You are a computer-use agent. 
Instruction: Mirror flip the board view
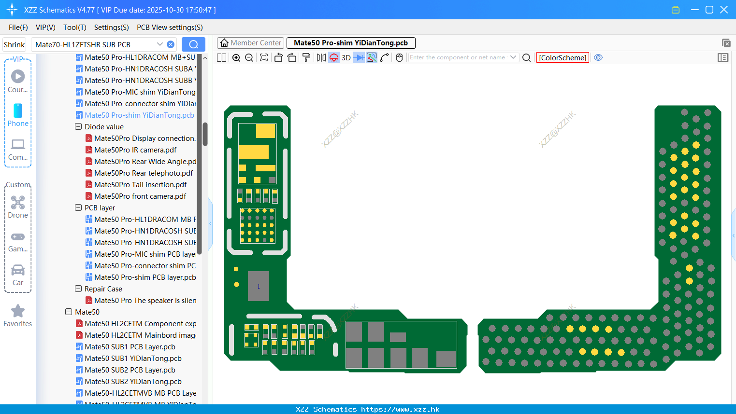pyautogui.click(x=321, y=57)
